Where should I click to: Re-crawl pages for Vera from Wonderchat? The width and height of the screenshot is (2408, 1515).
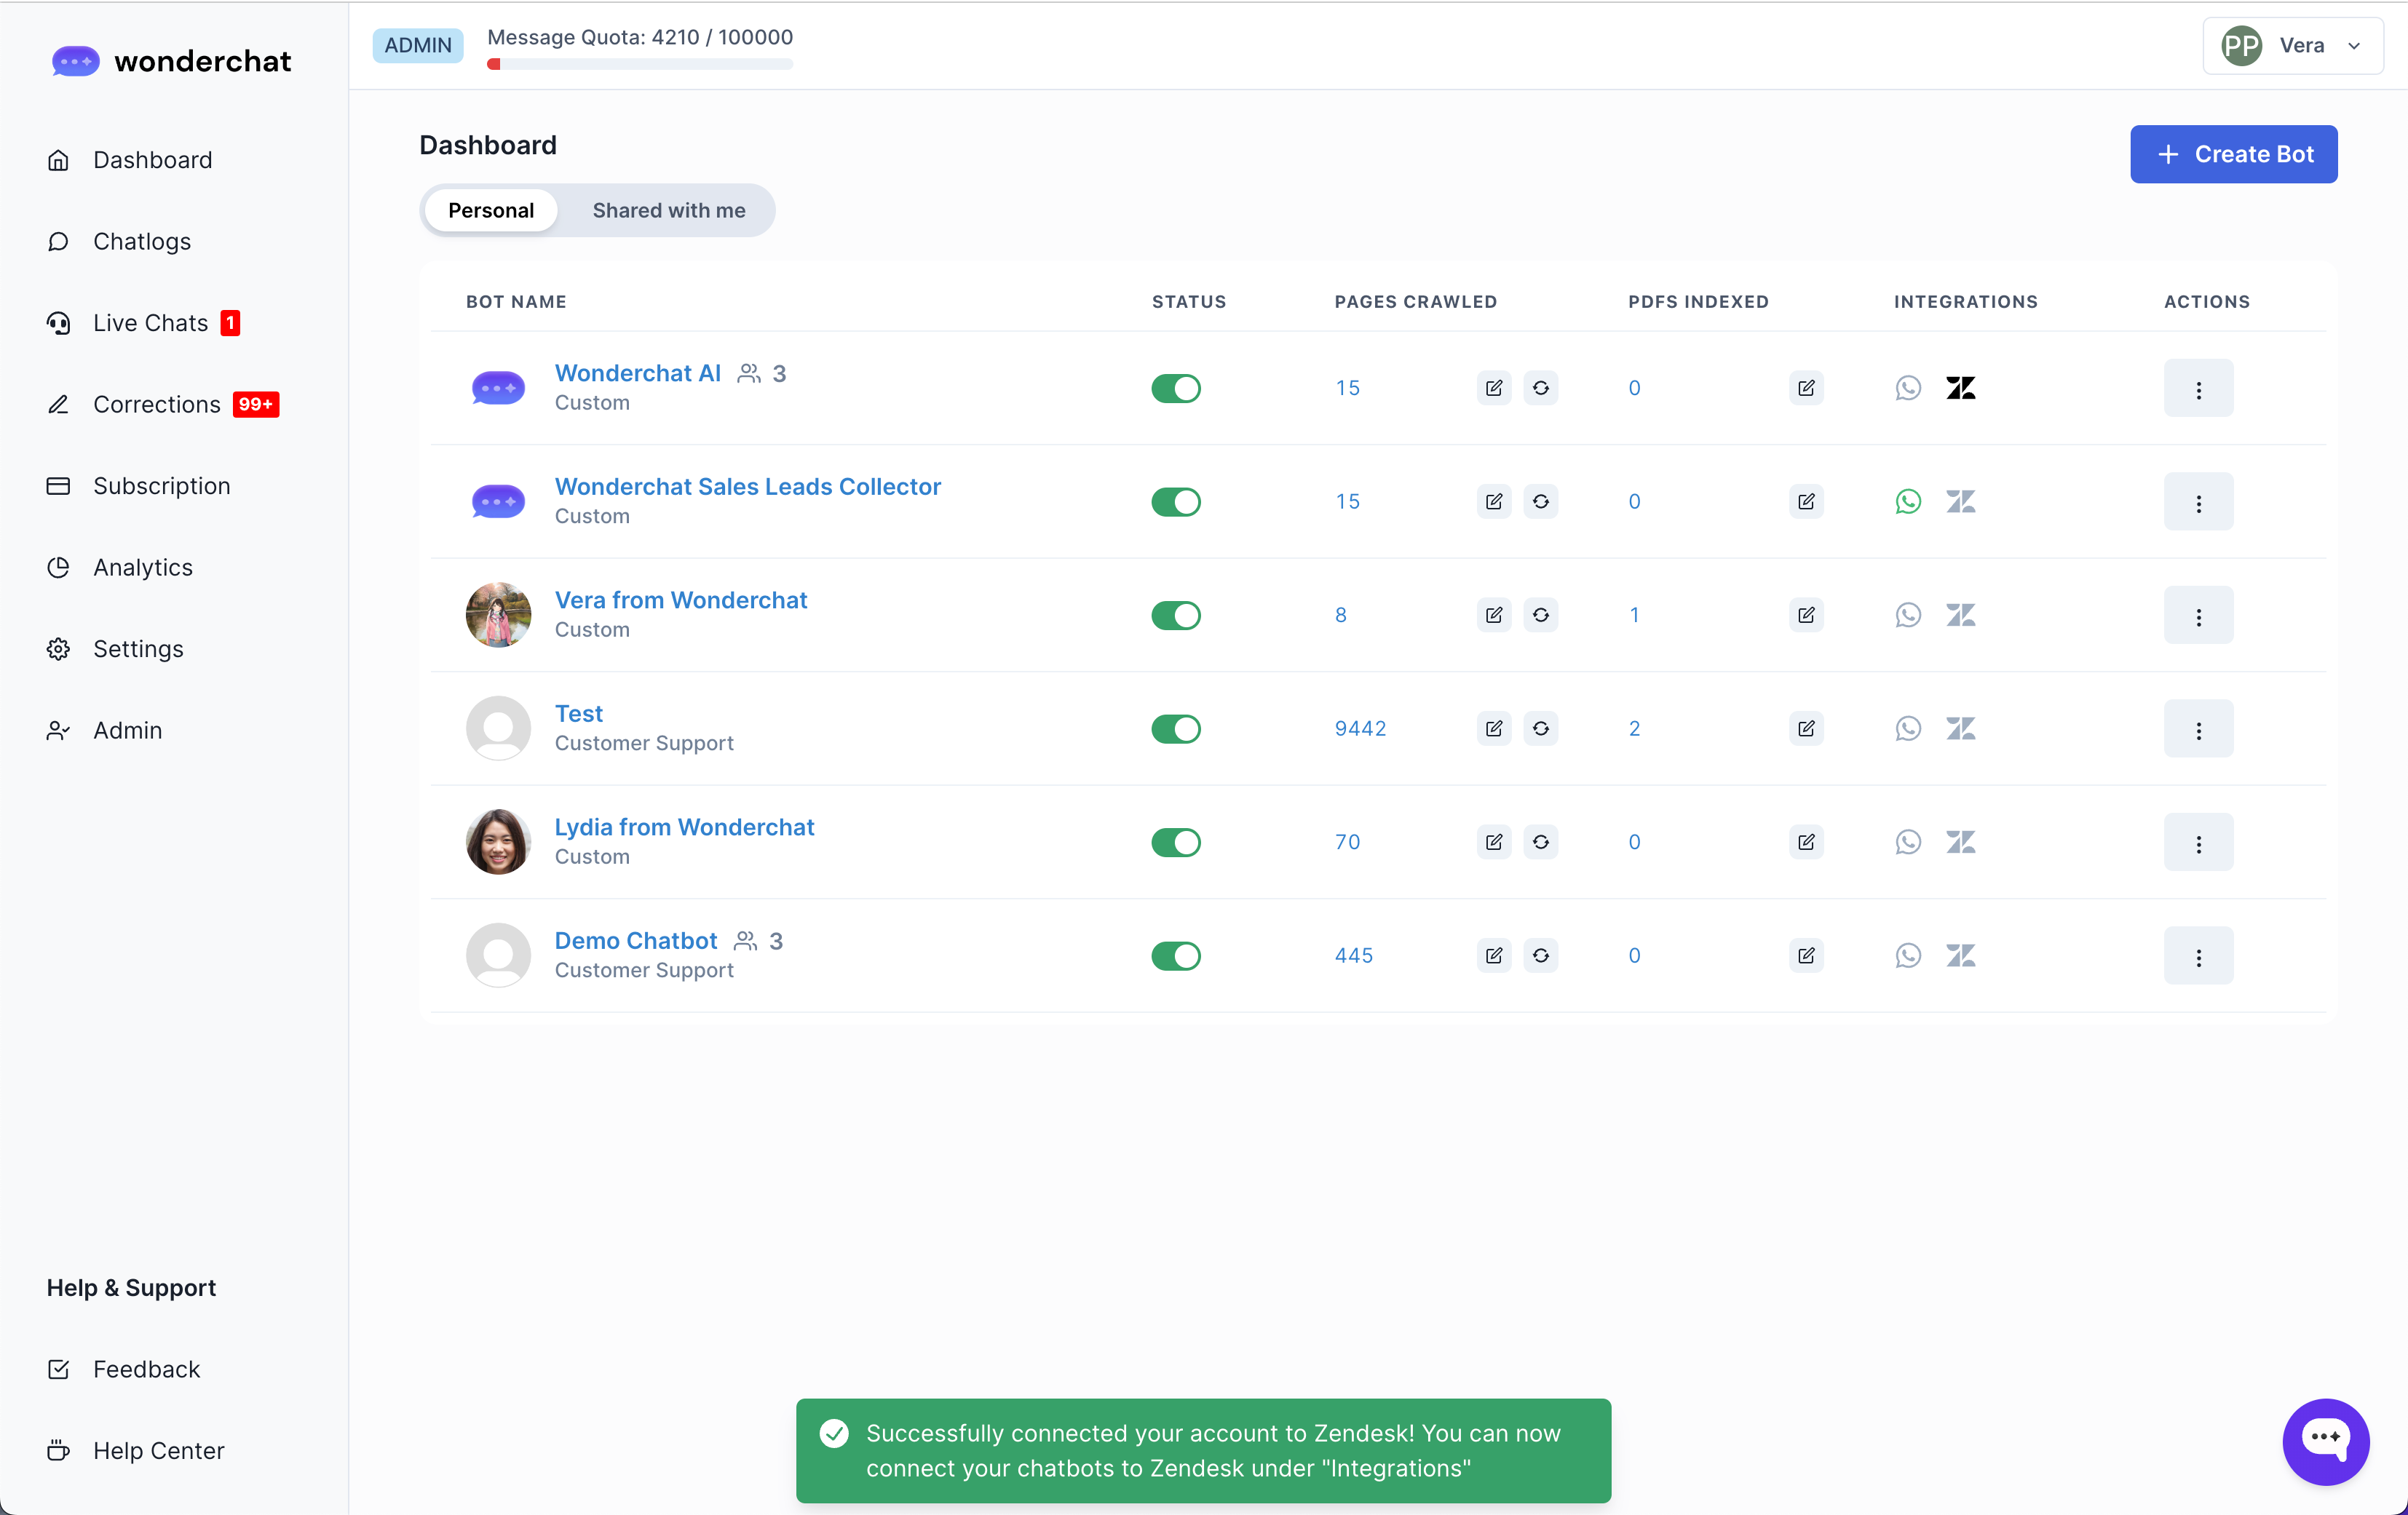click(x=1540, y=616)
